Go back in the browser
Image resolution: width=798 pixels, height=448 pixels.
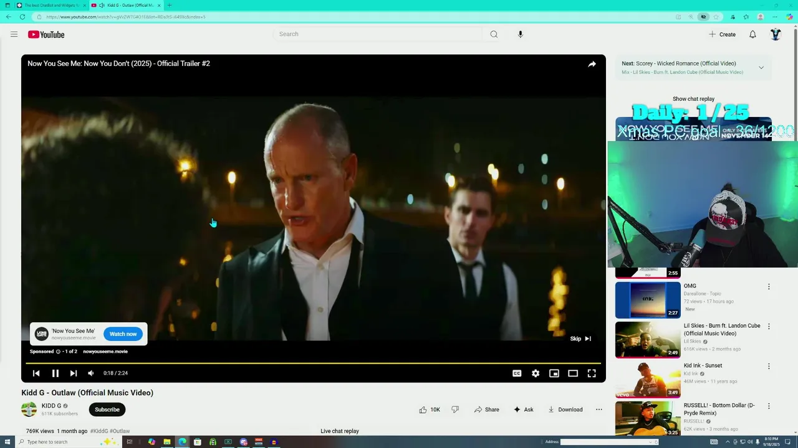(9, 17)
